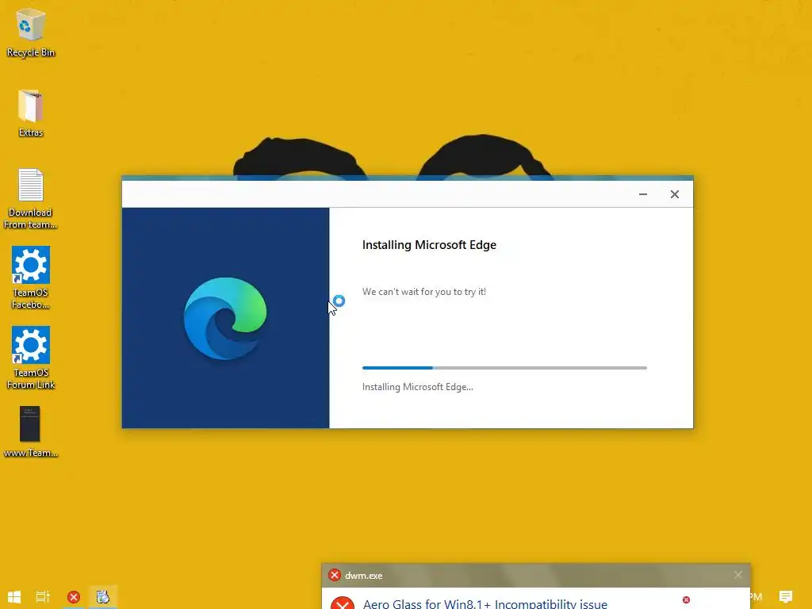
Task: Click the 'Installing Microsoft Edge...' status text
Action: [x=417, y=387]
